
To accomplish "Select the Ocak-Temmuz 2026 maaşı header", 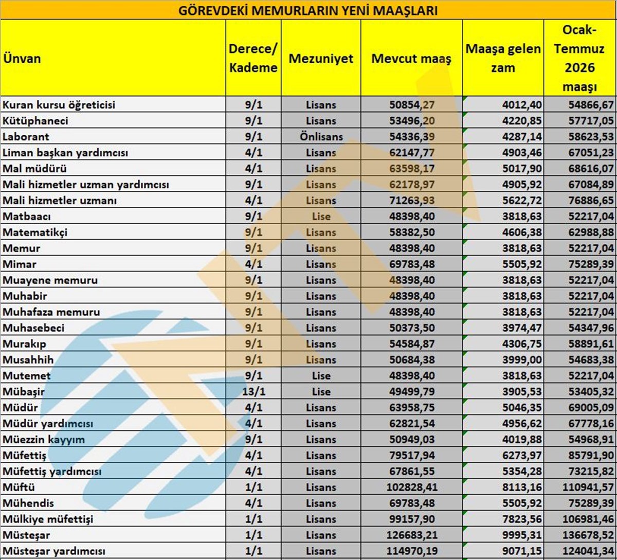I will click(579, 58).
